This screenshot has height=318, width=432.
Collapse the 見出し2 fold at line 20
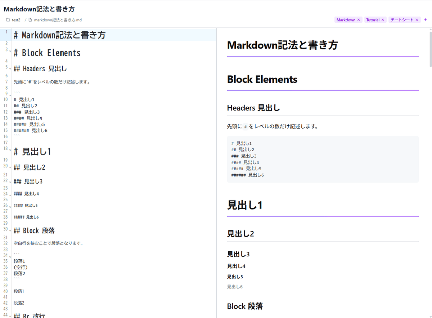click(x=10, y=167)
